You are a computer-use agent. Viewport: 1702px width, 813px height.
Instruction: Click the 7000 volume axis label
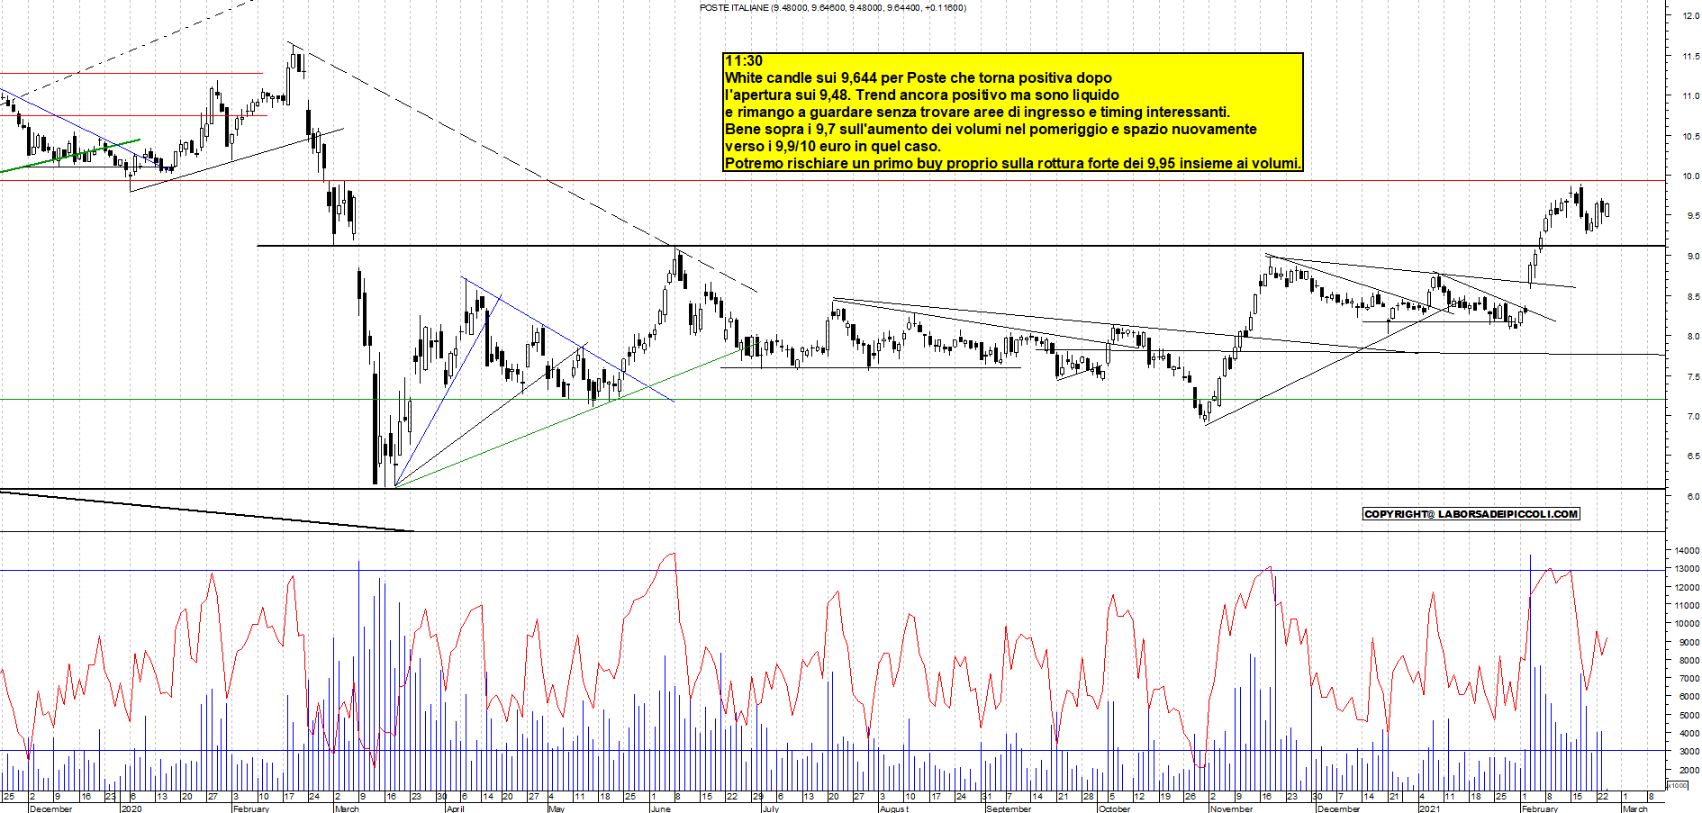[1689, 679]
